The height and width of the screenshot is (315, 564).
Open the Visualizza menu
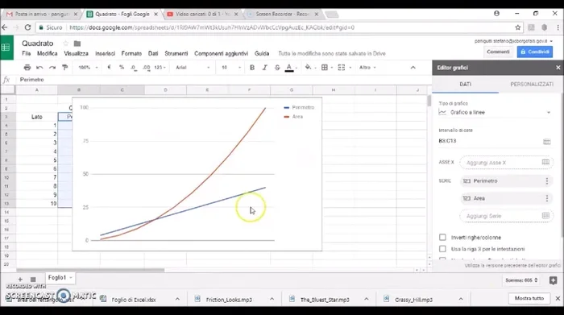(76, 54)
